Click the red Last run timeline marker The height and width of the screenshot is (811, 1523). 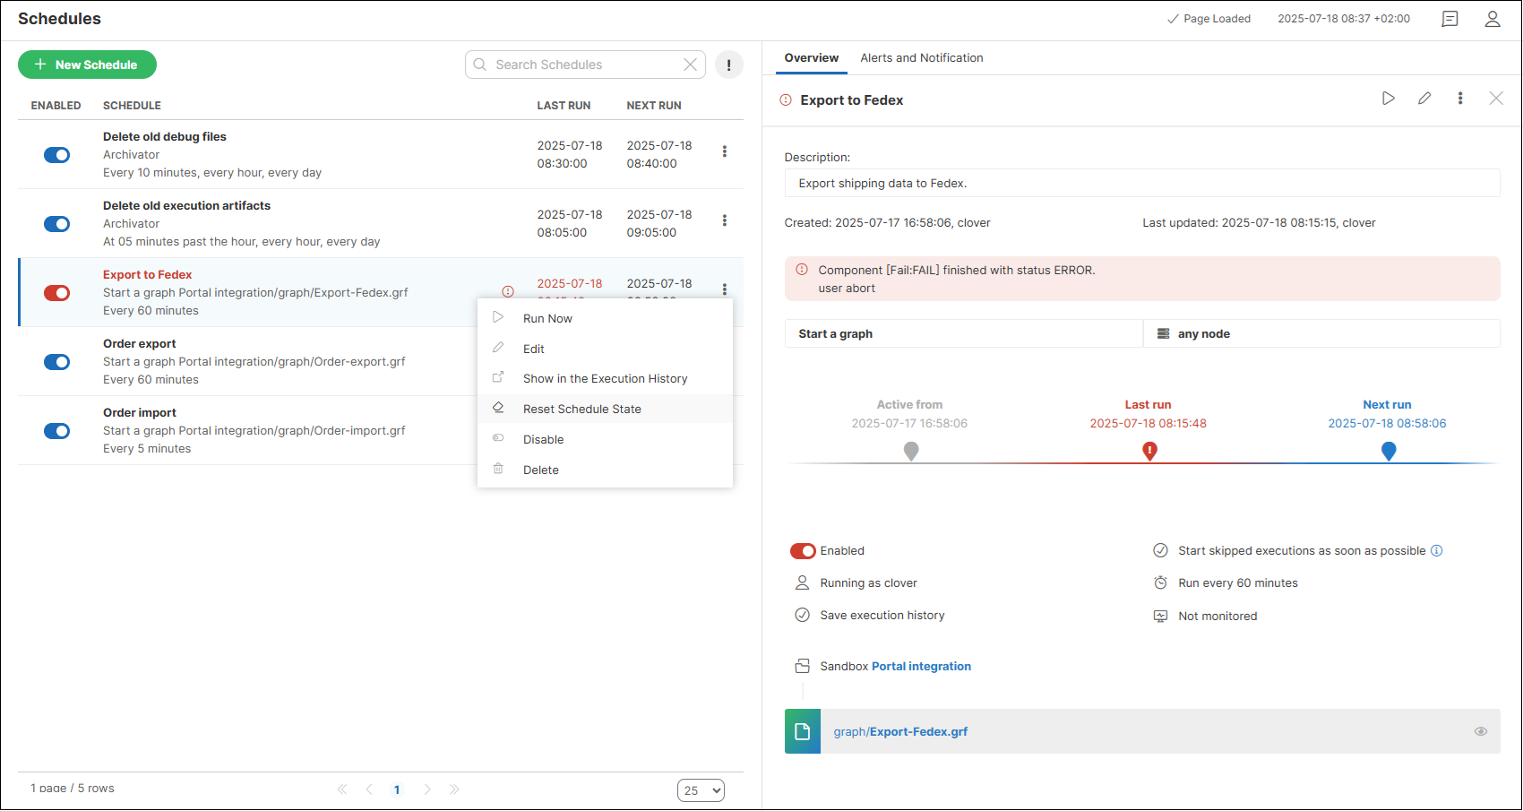click(1149, 452)
